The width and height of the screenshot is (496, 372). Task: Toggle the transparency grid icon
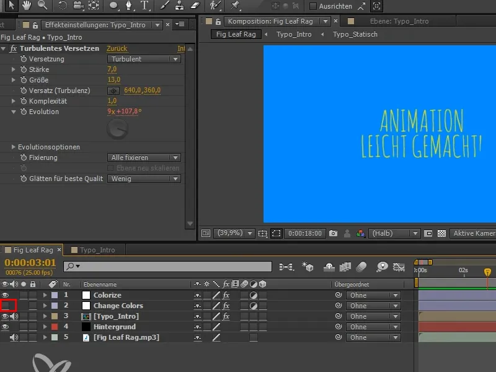[x=441, y=234]
